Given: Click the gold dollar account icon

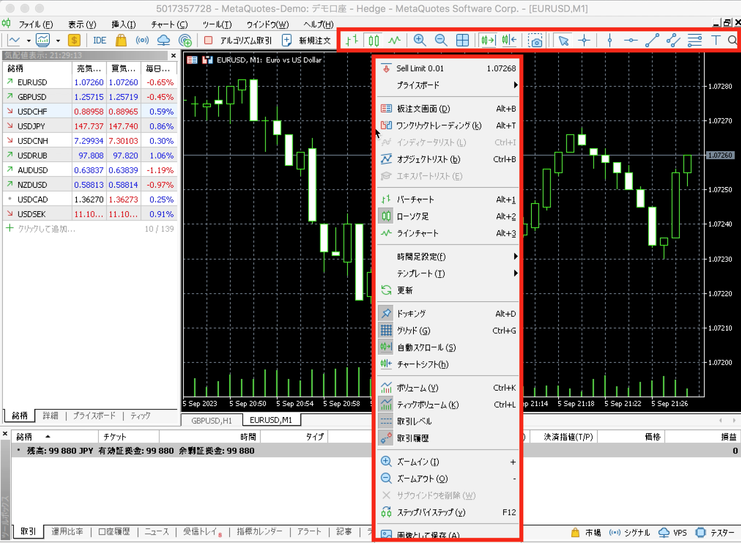Looking at the screenshot, I should (x=74, y=40).
